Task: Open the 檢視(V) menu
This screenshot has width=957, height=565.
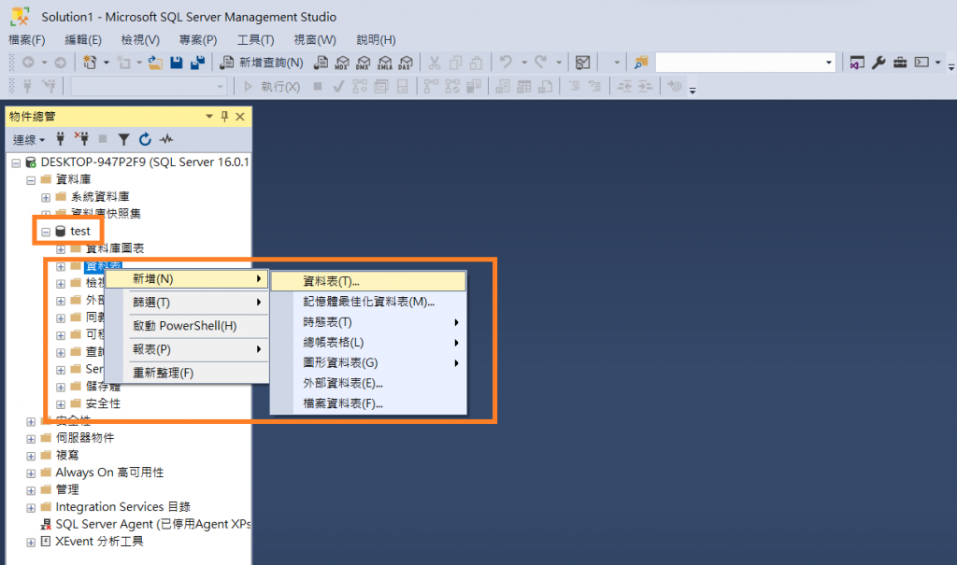Action: (x=140, y=39)
